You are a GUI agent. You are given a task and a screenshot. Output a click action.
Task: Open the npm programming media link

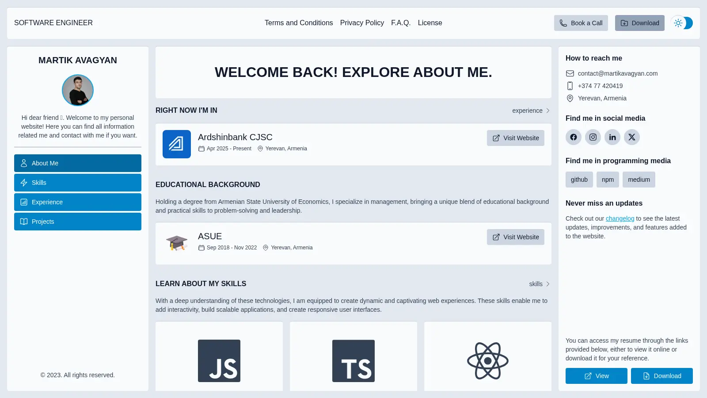pos(608,180)
